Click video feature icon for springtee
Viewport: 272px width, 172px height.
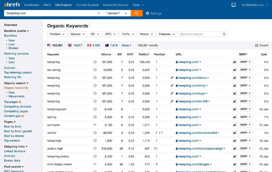click(x=95, y=125)
